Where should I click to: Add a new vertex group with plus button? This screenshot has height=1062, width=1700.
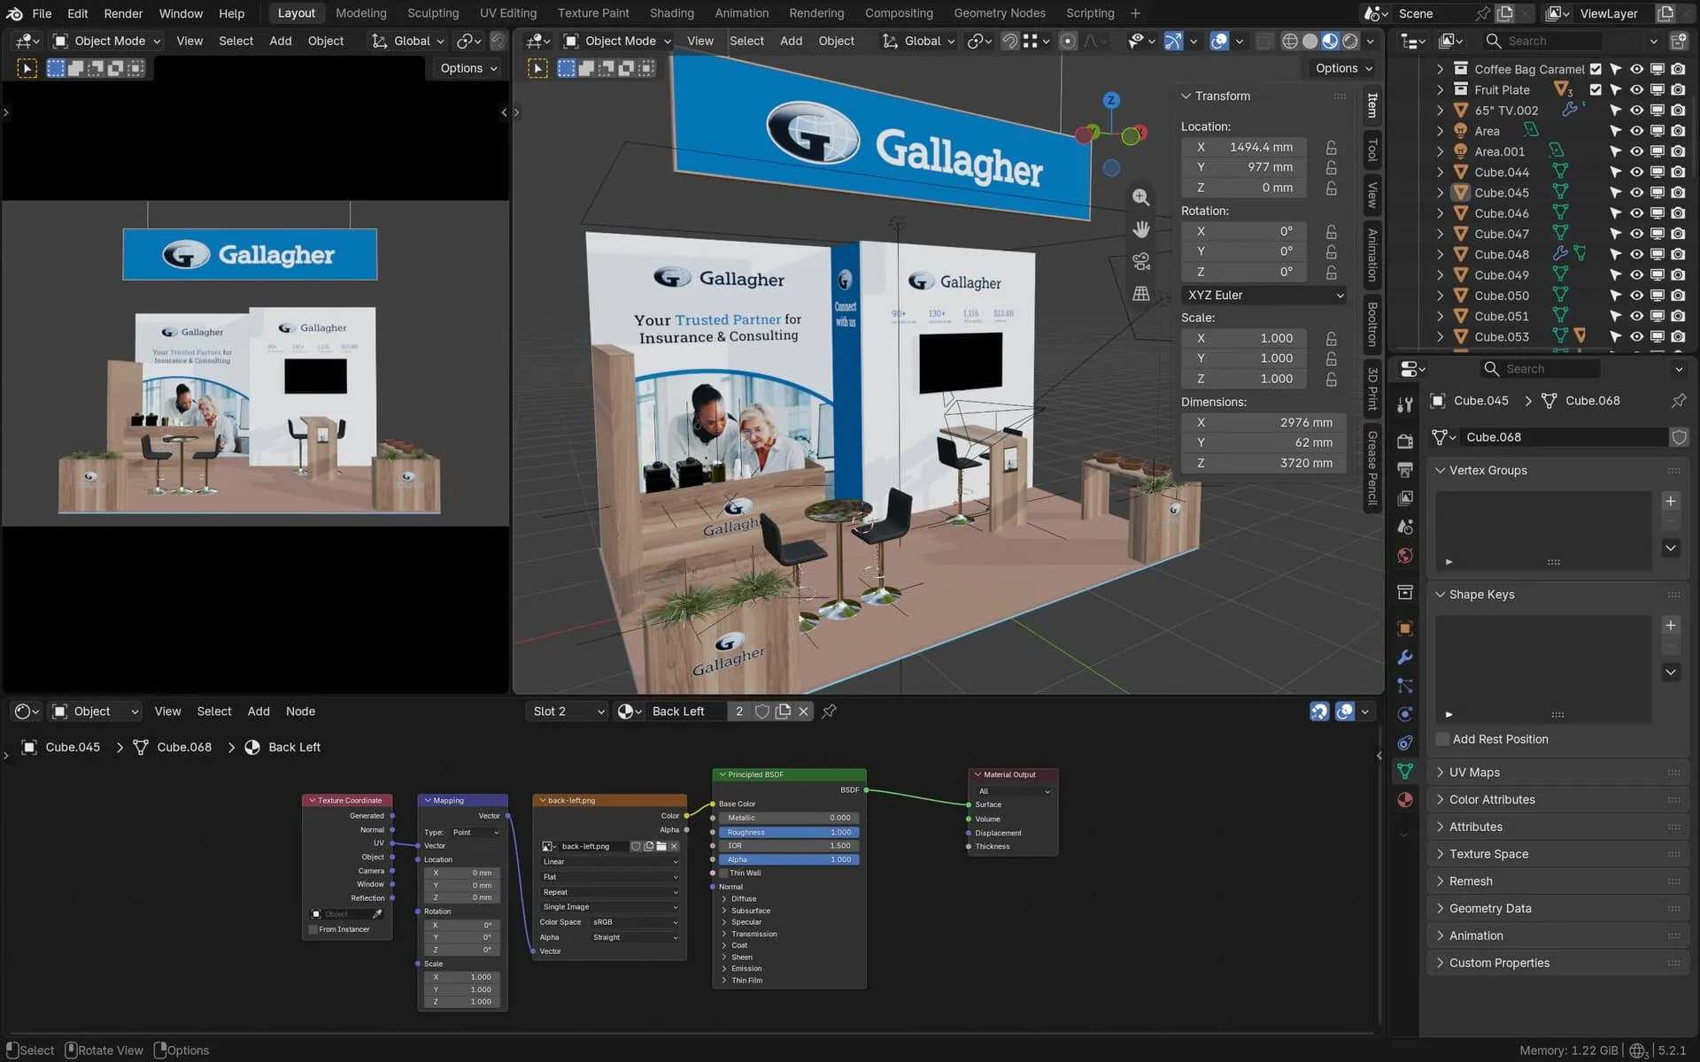coord(1671,501)
